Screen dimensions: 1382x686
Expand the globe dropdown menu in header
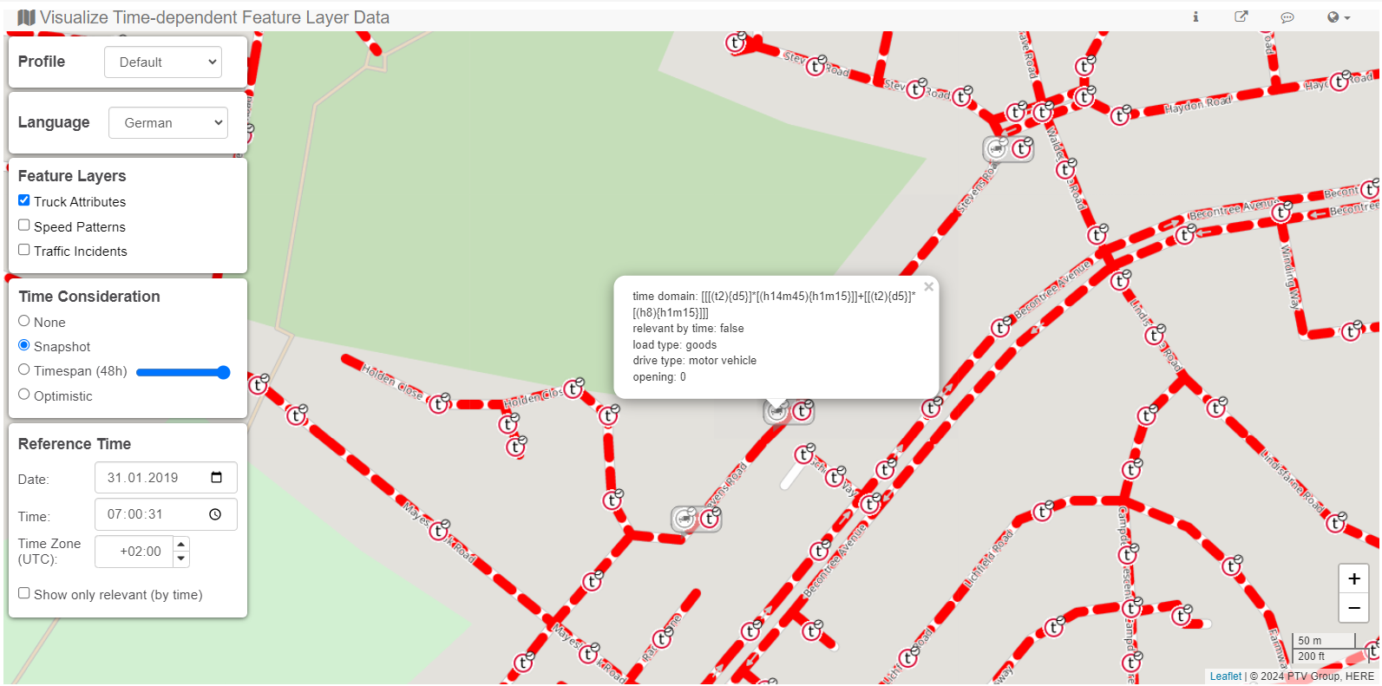pos(1338,17)
